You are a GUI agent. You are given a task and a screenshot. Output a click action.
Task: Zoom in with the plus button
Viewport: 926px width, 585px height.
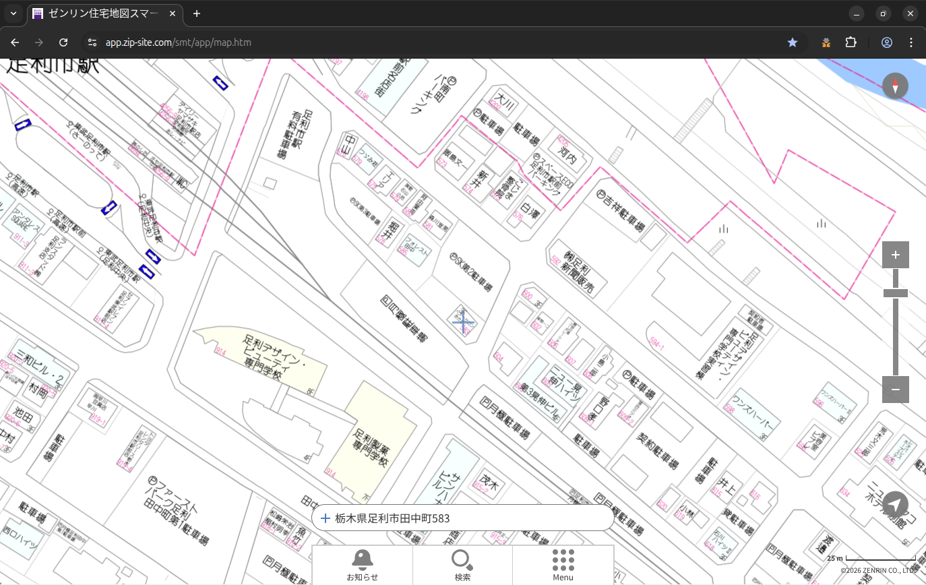click(x=895, y=255)
